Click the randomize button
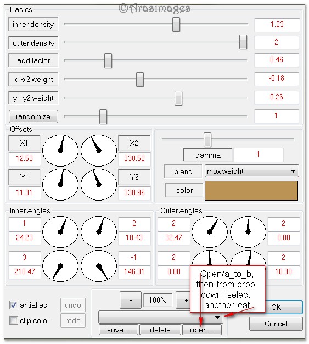The height and width of the screenshot is (344, 309). [x=33, y=116]
